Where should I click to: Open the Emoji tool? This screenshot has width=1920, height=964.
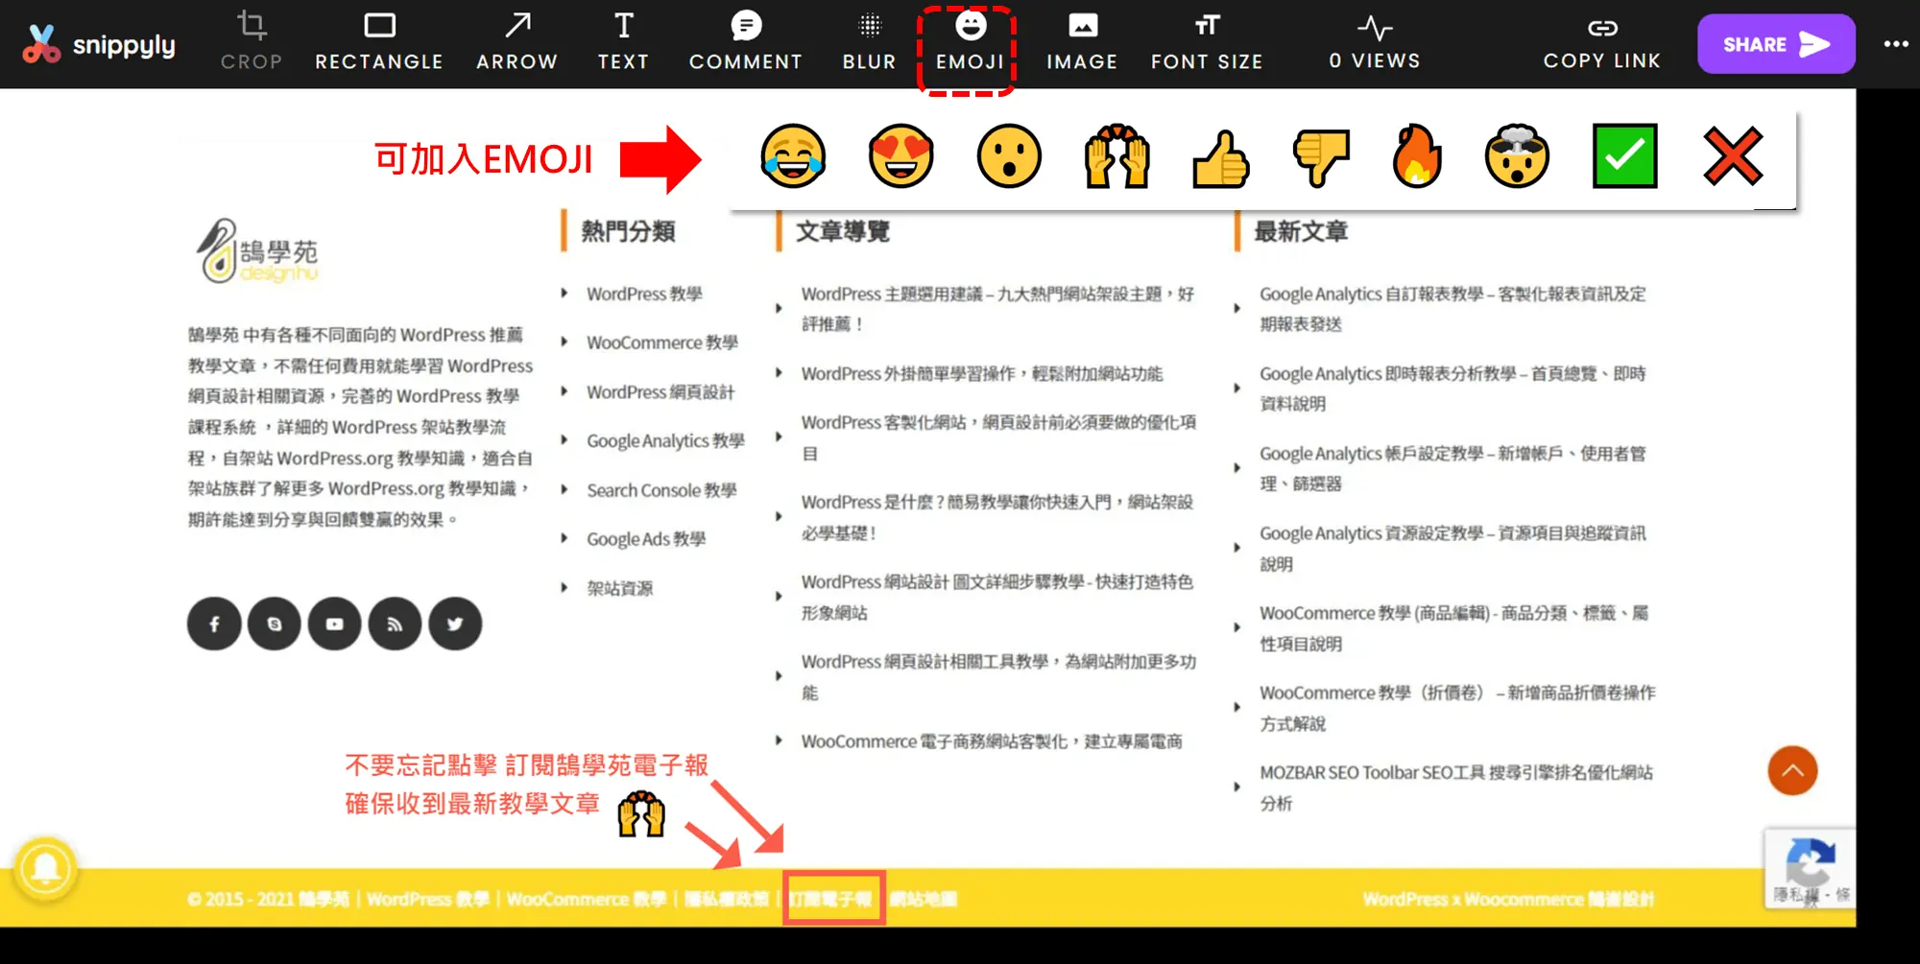971,41
